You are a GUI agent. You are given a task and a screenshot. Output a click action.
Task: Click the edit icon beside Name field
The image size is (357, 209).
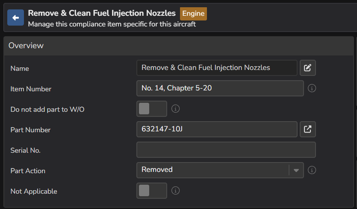307,68
